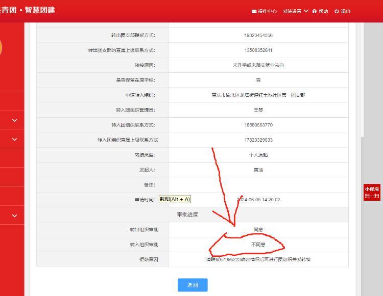Select 不同意 in 转入组织审批 row
Screen dimensions: 383x296
pos(258,245)
